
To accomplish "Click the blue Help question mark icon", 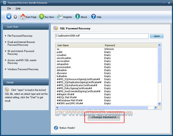I will click(x=93, y=17).
